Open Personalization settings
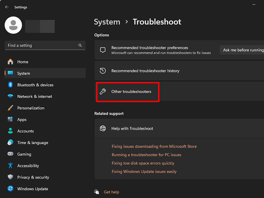 point(45,108)
